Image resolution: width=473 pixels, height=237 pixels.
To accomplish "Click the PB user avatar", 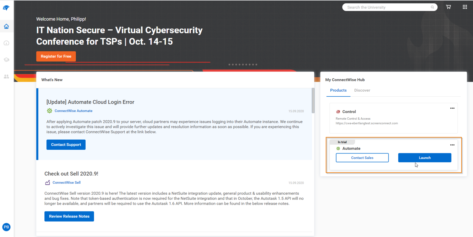I will [x=6, y=227].
